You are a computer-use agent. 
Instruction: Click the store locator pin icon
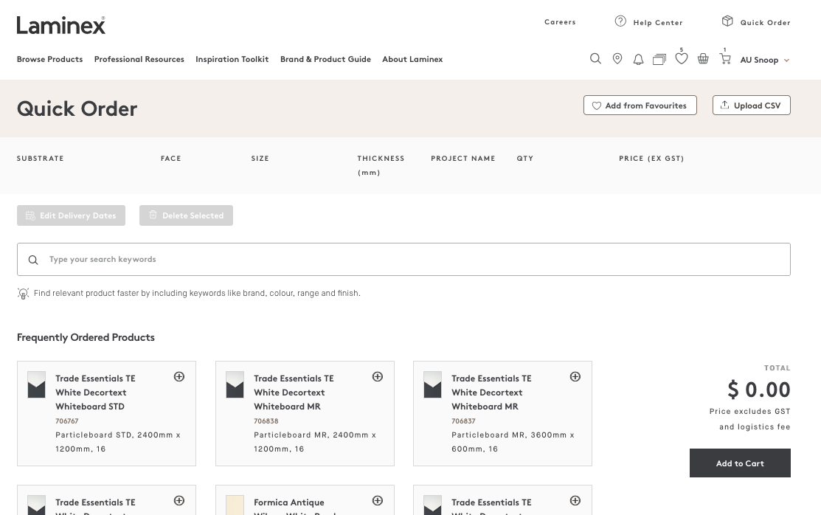coord(617,58)
